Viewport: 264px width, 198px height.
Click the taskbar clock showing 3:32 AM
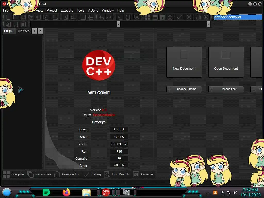250,192
